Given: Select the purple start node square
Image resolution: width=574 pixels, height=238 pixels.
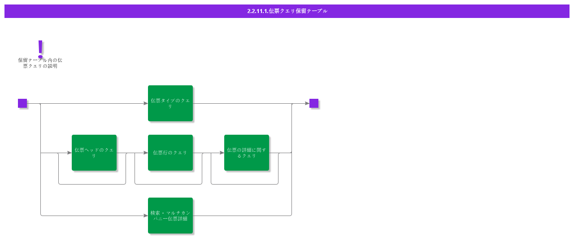Looking at the screenshot, I should point(22,103).
